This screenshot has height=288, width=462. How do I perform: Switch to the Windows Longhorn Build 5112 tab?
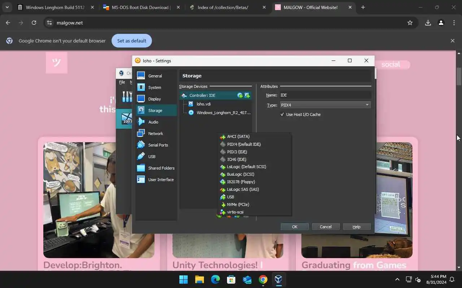point(56,7)
